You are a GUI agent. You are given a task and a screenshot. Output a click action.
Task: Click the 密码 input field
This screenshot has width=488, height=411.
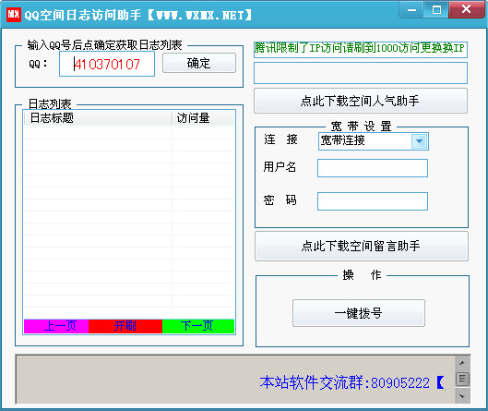[373, 201]
